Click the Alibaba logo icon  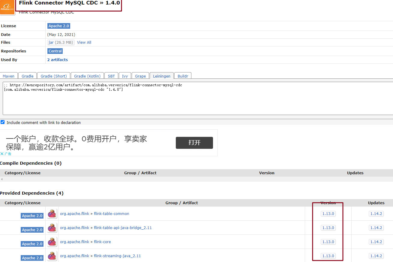[7, 7]
